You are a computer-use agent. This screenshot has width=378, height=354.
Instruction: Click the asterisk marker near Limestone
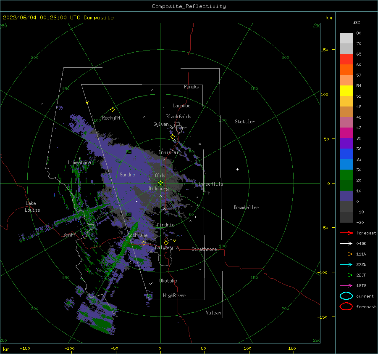pyautogui.click(x=79, y=159)
